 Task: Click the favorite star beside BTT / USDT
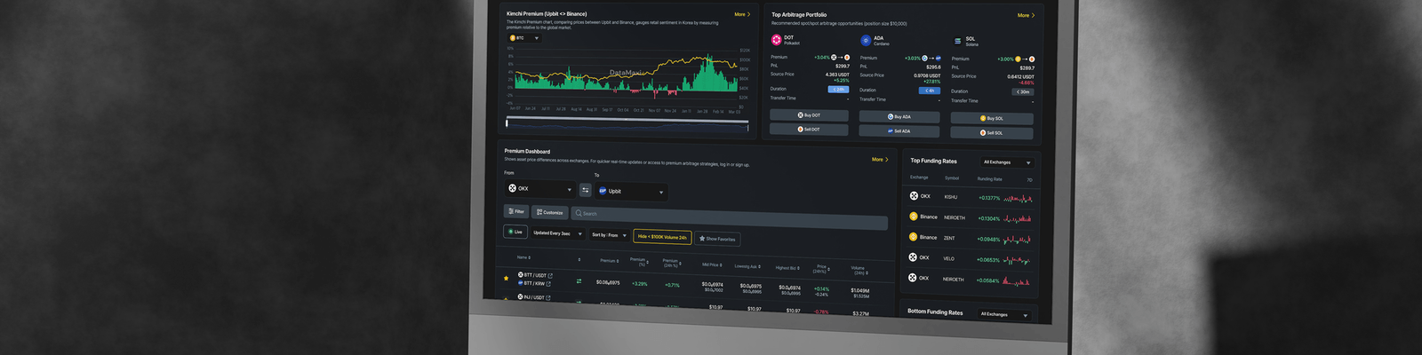pyautogui.click(x=507, y=278)
